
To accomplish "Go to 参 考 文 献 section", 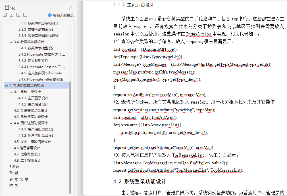I will (19, 179).
